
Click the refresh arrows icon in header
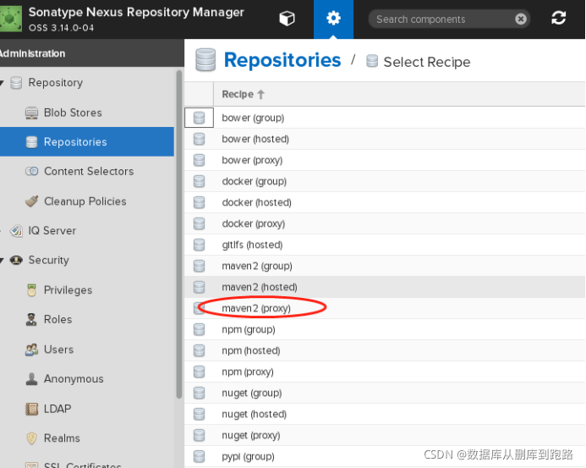[558, 18]
